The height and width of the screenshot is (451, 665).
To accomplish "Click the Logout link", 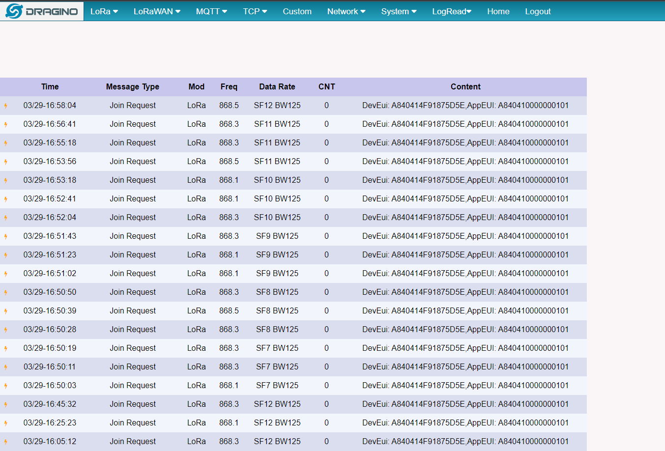I will [x=538, y=11].
